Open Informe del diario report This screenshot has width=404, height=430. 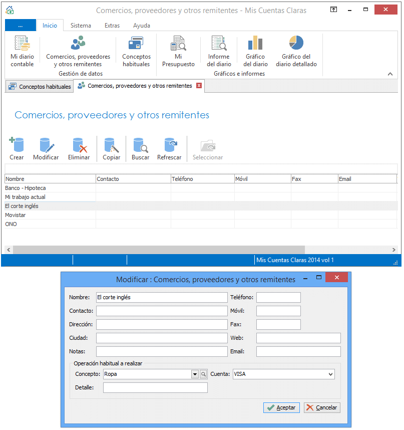click(219, 52)
